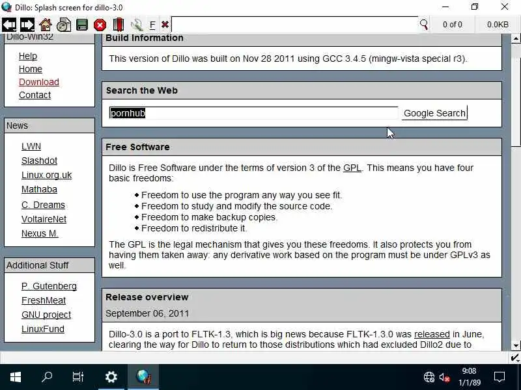Save the page with floppy icon
The image size is (521, 390).
[x=82, y=25]
